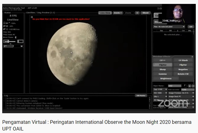Toggle the Sharp preview effect
Image resolution: width=198 pixels, height=133 pixels.
[x=162, y=69]
